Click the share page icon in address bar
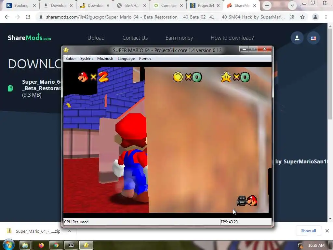This screenshot has height=250, width=333. pyautogui.click(x=292, y=17)
